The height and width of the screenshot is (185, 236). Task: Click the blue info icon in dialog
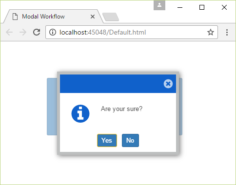[80, 113]
